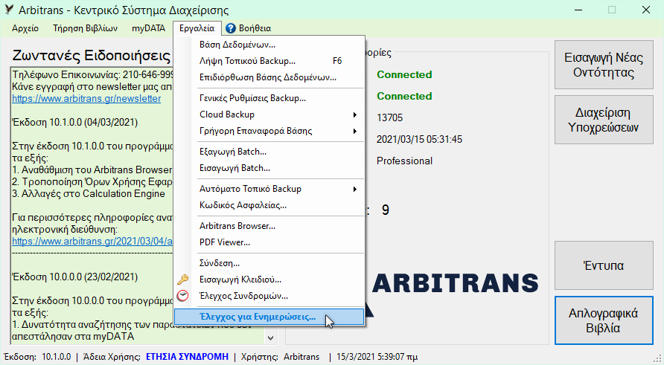Select Εισαγωγή Batch... menu item

(269, 168)
